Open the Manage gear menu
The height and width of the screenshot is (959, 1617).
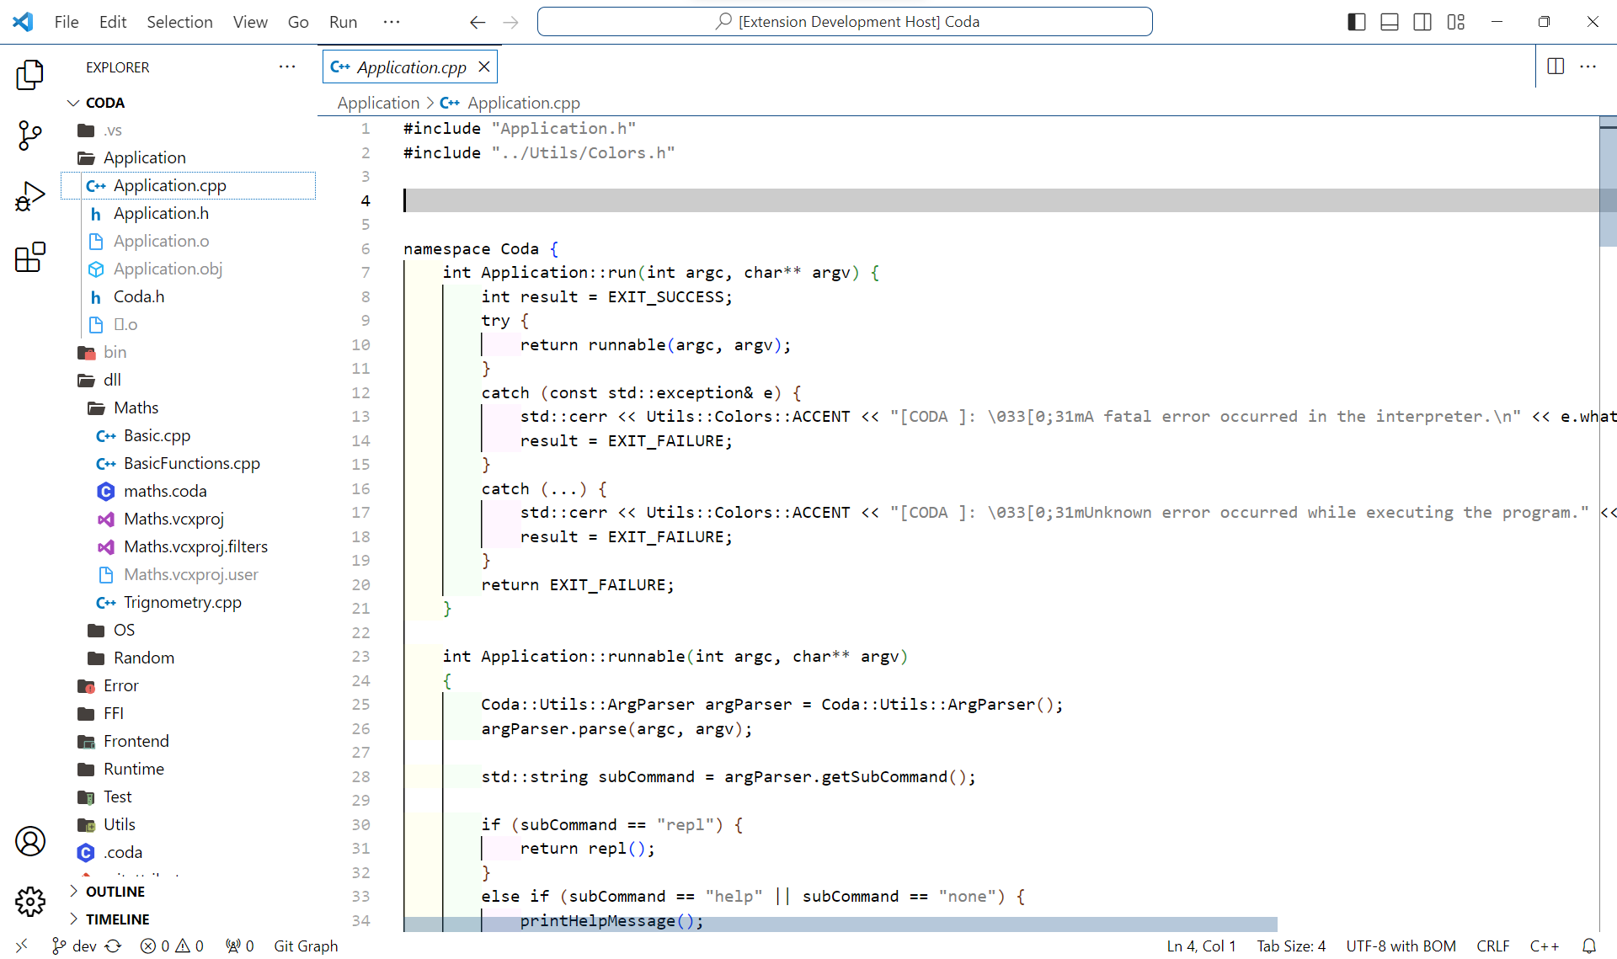coord(30,902)
